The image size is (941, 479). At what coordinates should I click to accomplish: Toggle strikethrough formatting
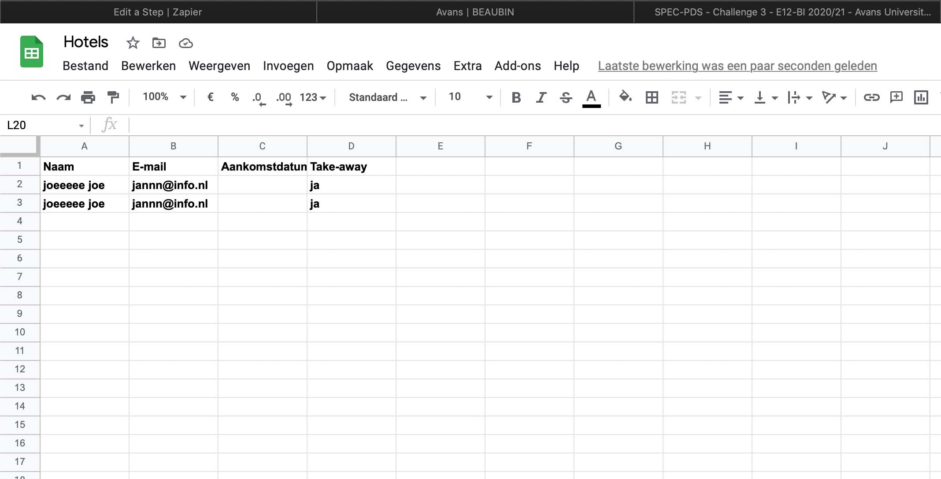tap(566, 97)
